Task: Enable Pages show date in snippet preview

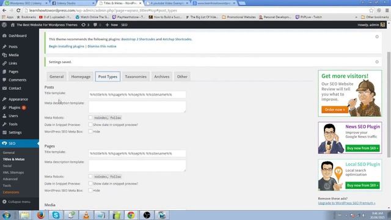Action: 90,183
